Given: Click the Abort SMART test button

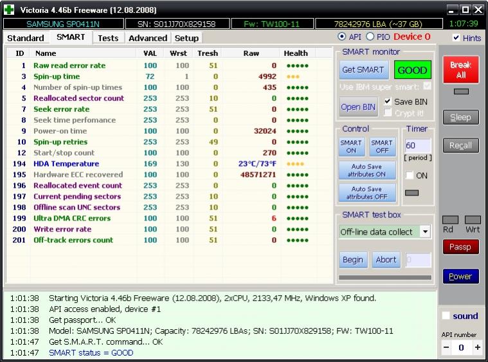Looking at the screenshot, I should (x=386, y=260).
